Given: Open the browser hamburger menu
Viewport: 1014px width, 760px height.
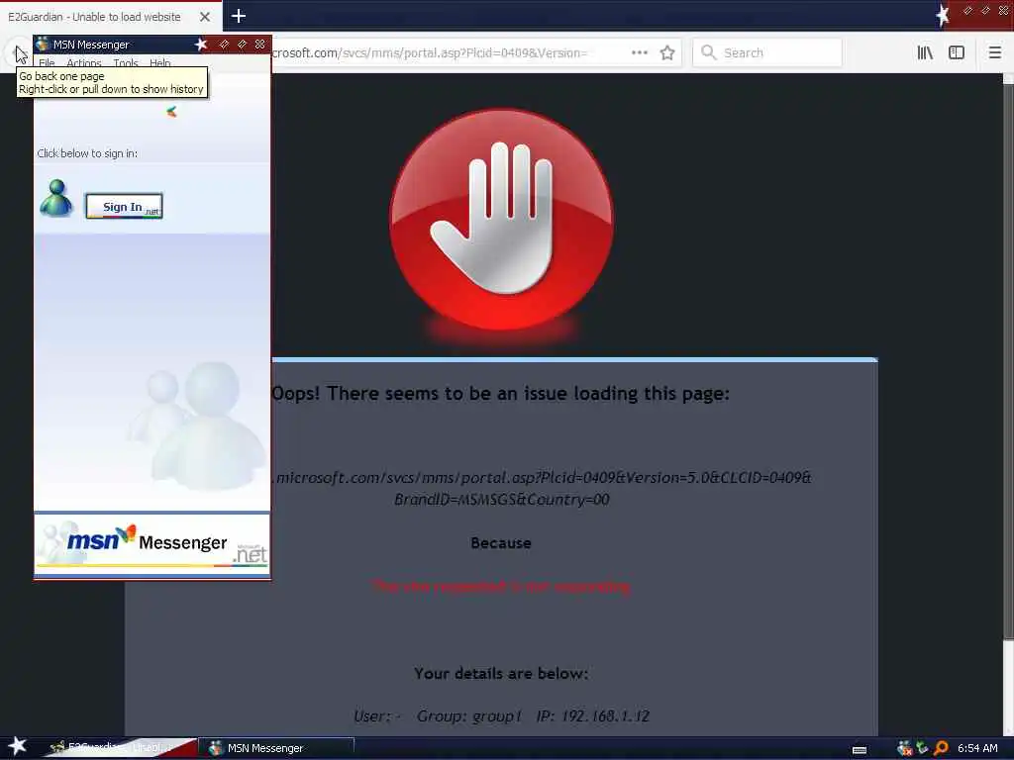Looking at the screenshot, I should pos(994,52).
